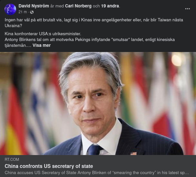196x177 pixels.
Task: Open the 21 m post timestamp
Action: click(23, 12)
